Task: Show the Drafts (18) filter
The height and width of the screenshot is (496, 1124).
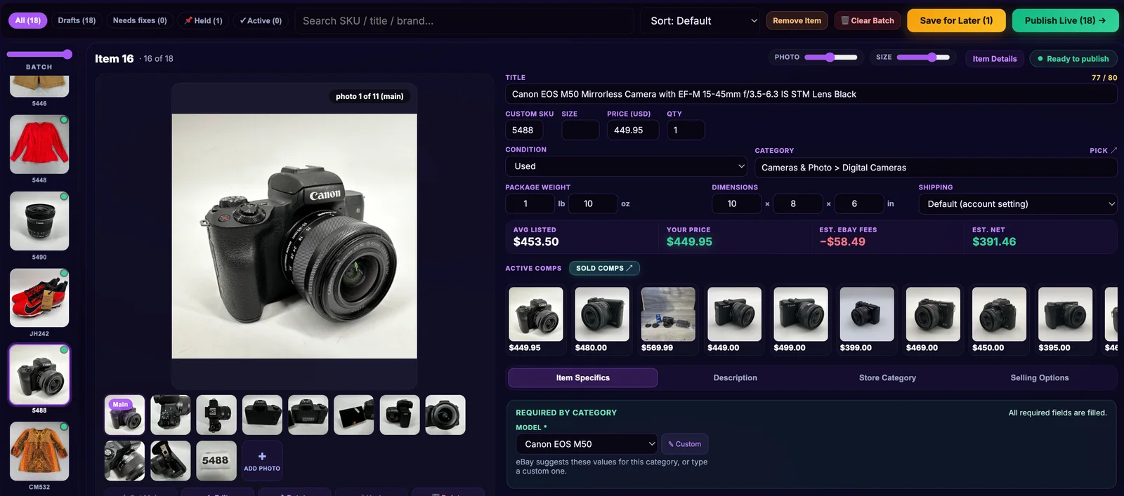Action: coord(77,20)
